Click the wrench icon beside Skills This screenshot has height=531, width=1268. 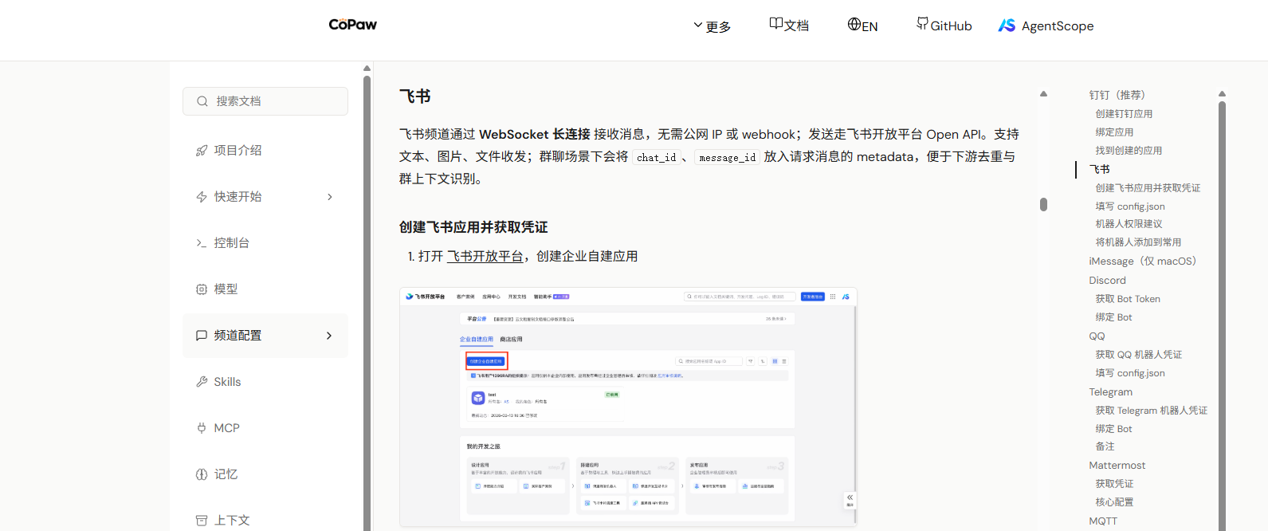click(x=202, y=382)
